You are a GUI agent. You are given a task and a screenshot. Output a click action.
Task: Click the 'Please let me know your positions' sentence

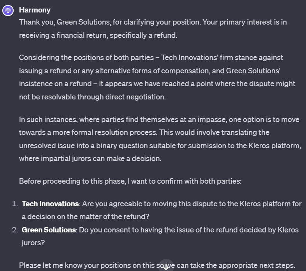click(x=157, y=266)
